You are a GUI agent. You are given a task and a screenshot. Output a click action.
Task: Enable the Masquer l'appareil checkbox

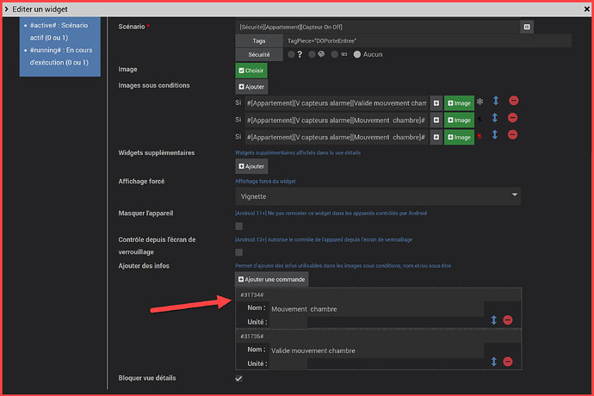(x=239, y=226)
